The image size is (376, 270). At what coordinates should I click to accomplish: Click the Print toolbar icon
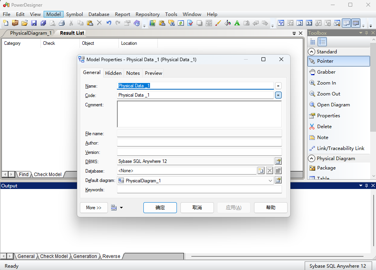[x=62, y=23]
